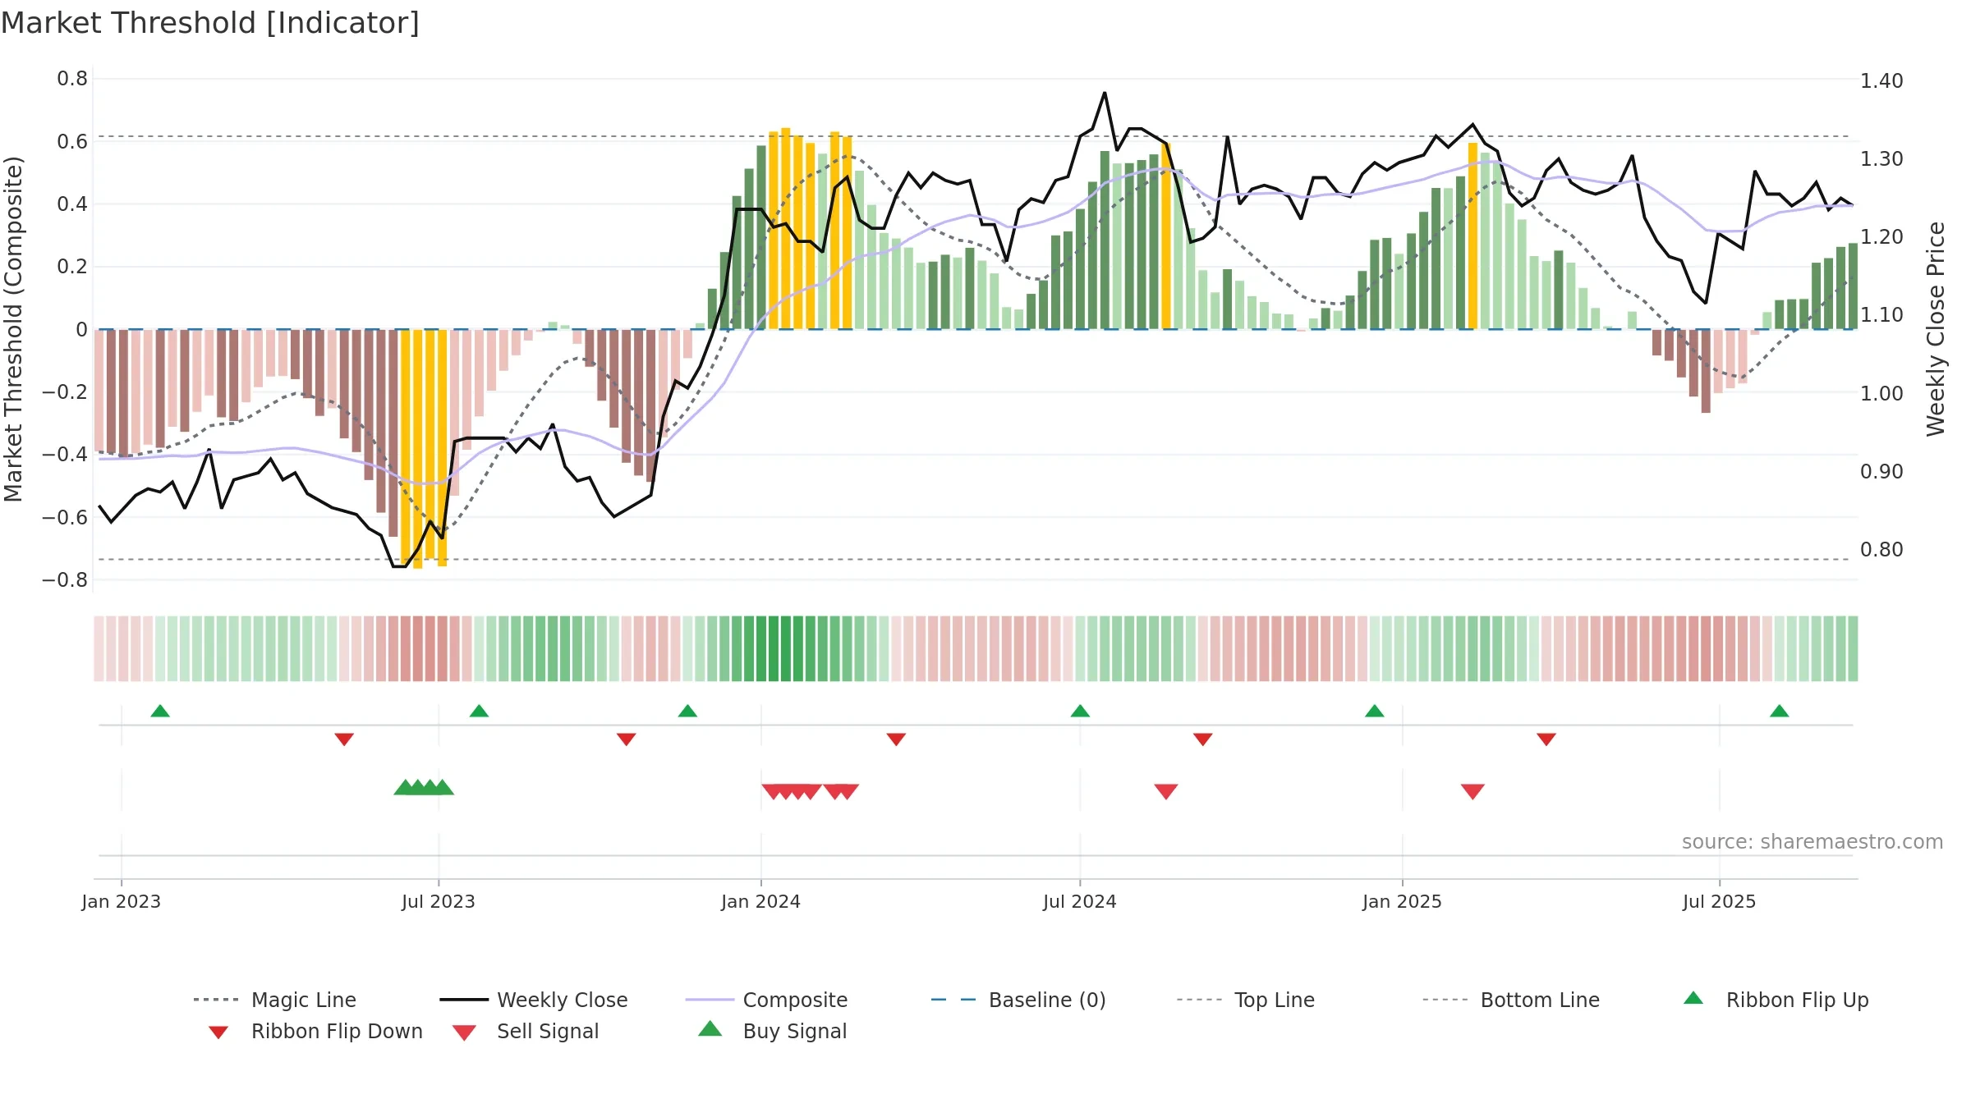Click the Ribbon Flip Down marker in September 2024
Image resolution: width=1971 pixels, height=1108 pixels.
1202,739
